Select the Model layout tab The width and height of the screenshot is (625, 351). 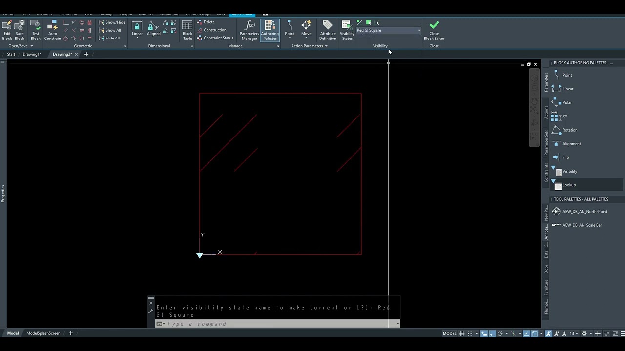click(x=13, y=333)
